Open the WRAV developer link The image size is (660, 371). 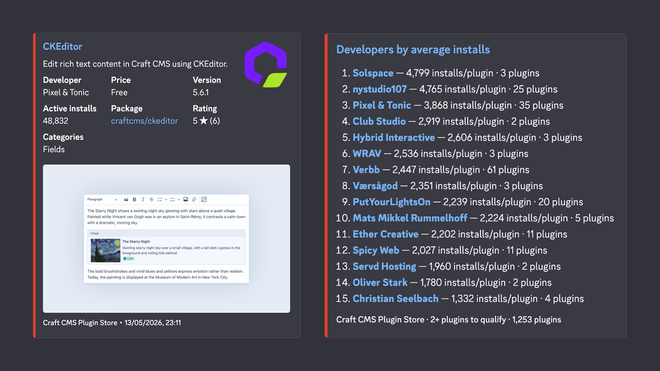[x=367, y=154]
